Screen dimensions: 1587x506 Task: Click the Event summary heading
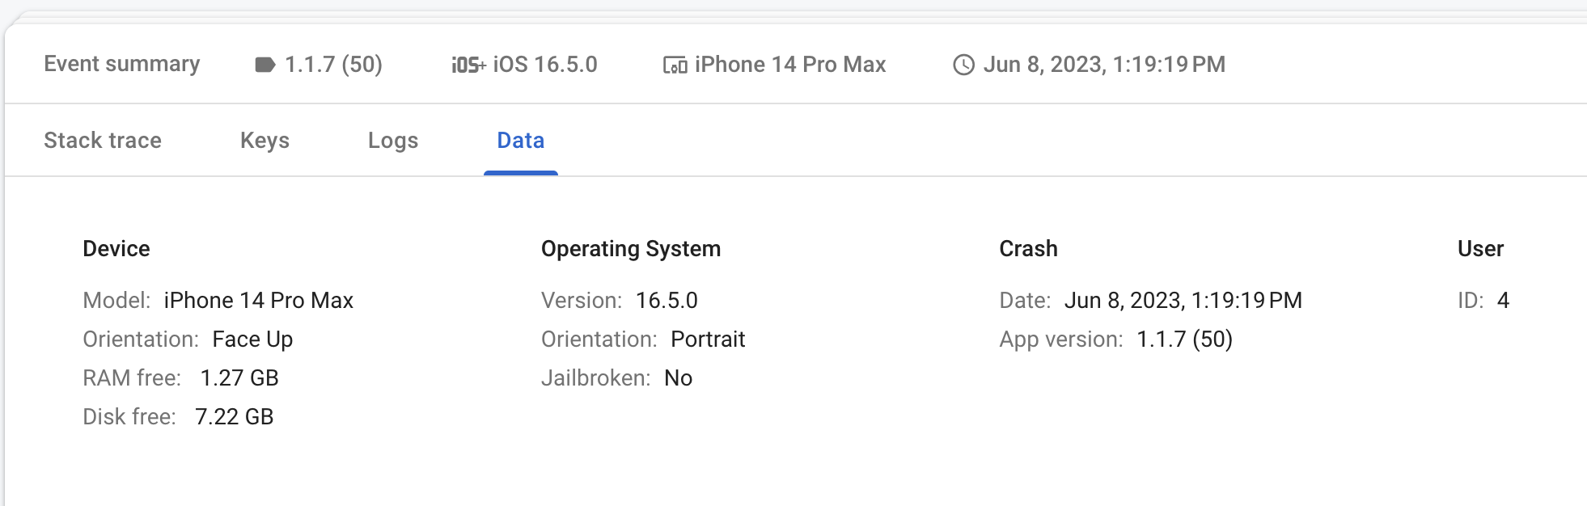point(122,64)
